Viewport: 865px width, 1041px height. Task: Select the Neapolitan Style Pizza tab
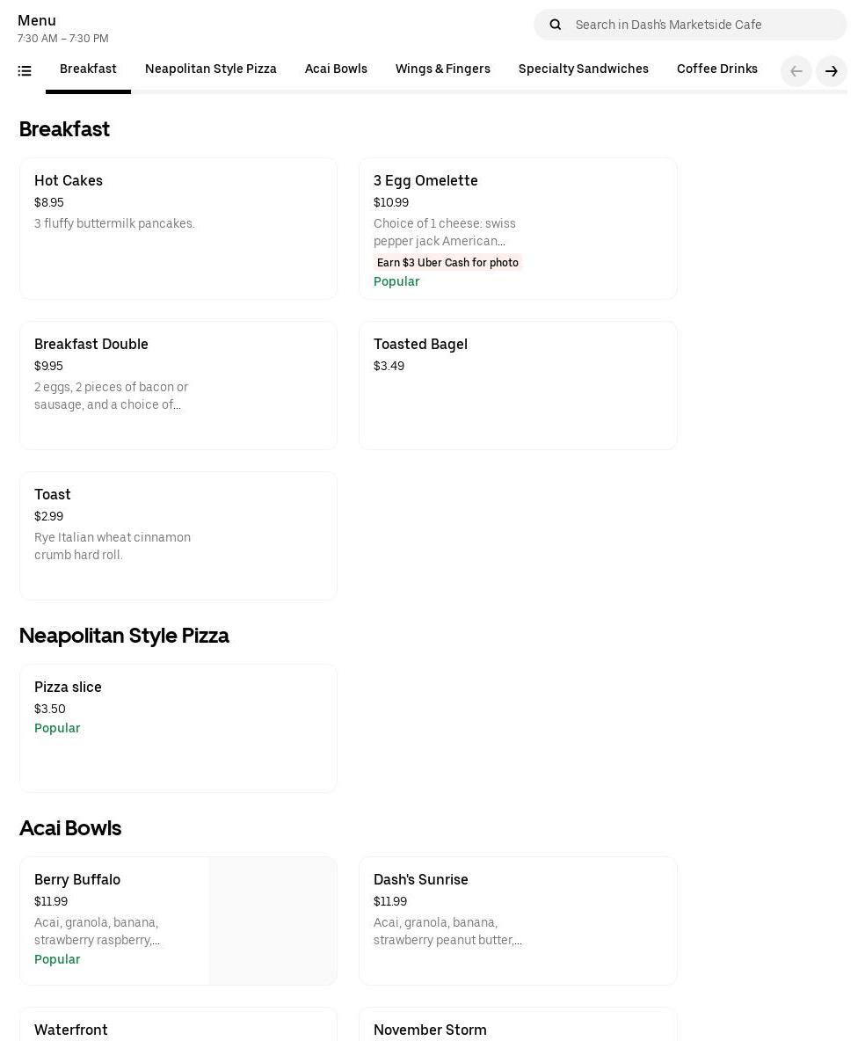click(x=211, y=69)
